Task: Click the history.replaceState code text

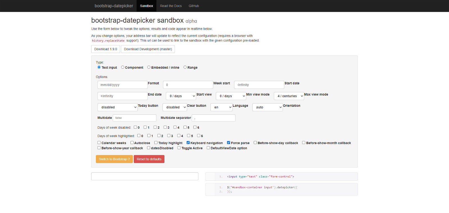Action: 108,41
